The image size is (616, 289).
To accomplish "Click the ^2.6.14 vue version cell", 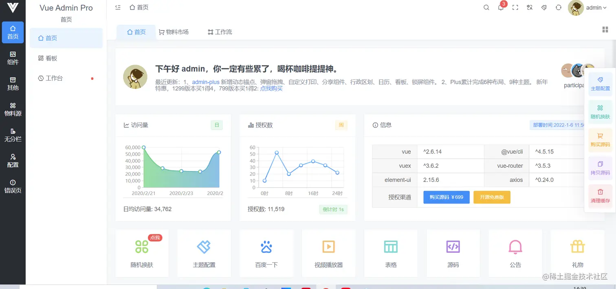I will [451, 151].
